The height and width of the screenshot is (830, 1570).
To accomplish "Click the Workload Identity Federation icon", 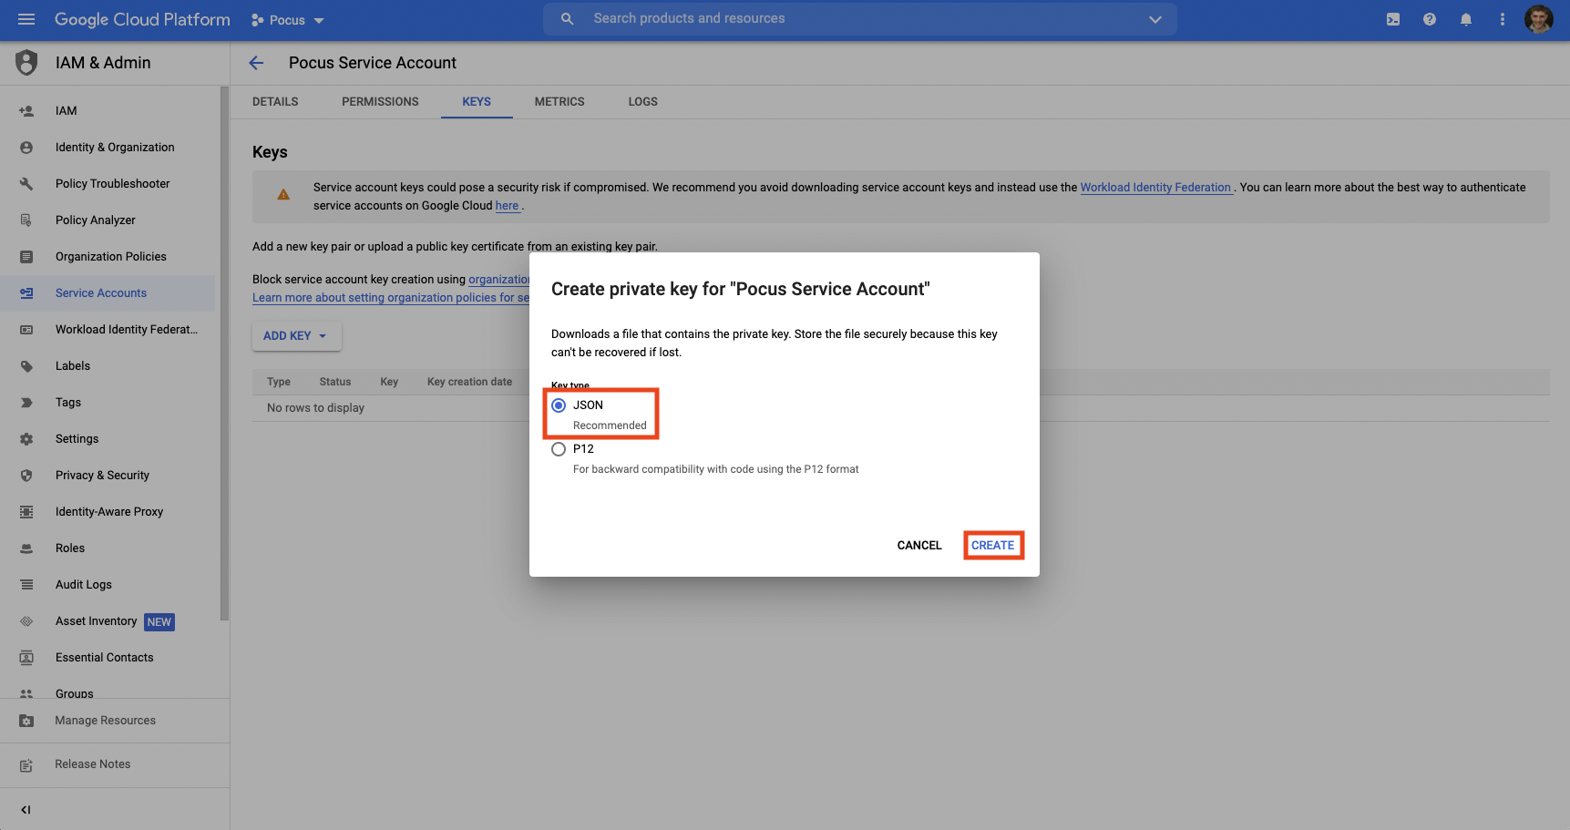I will [x=26, y=330].
